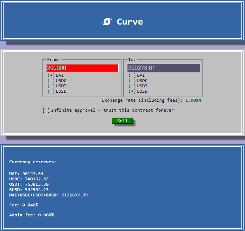The image size is (245, 231).
Task: Click the Curve swirl logo icon
Action: [107, 21]
